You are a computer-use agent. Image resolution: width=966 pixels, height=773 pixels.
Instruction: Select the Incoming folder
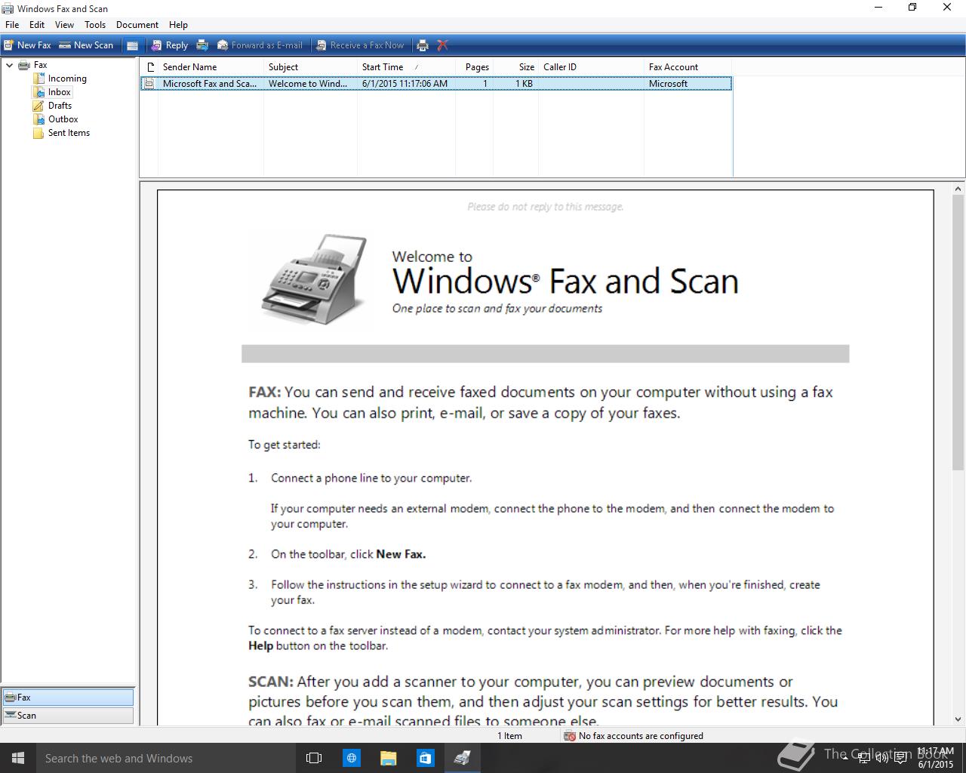pos(67,79)
